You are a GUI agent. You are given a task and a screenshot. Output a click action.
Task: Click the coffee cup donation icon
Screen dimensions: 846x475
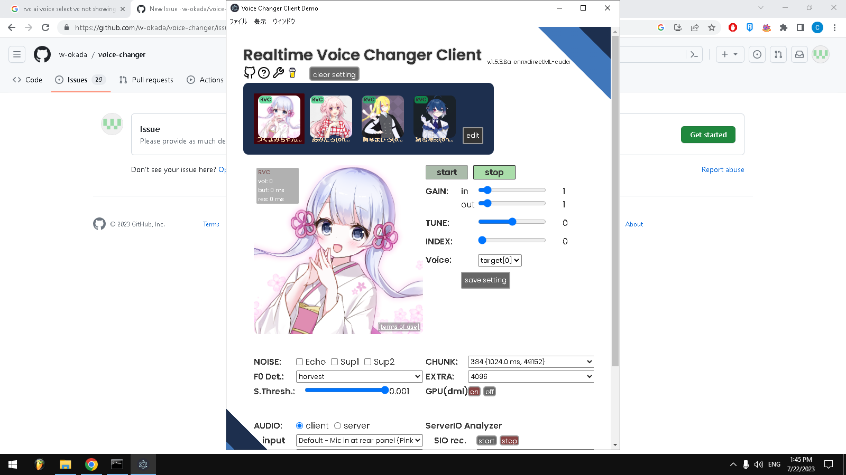tap(291, 73)
